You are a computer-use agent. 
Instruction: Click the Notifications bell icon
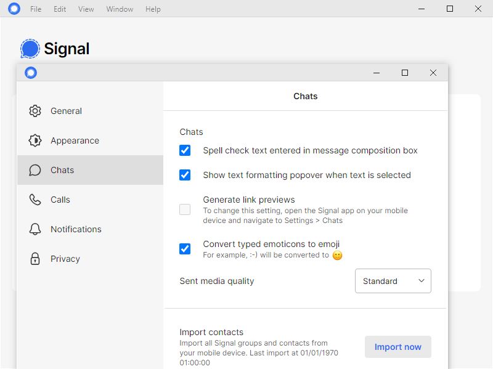[x=35, y=229]
